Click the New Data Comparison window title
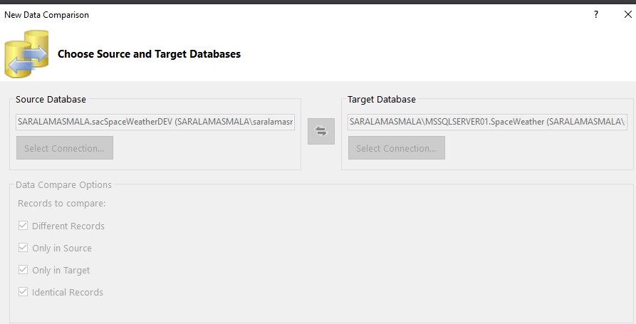Screen dimensions: 636x324 pos(47,14)
